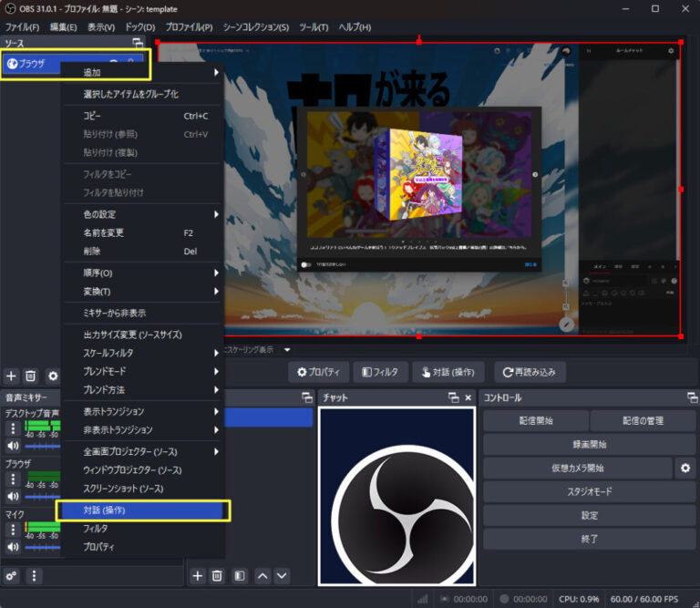
Task: Click the settings gear beside 仮想カメラ開始
Action: [685, 469]
